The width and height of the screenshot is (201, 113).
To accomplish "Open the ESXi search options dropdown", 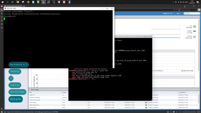I will click(x=199, y=13).
